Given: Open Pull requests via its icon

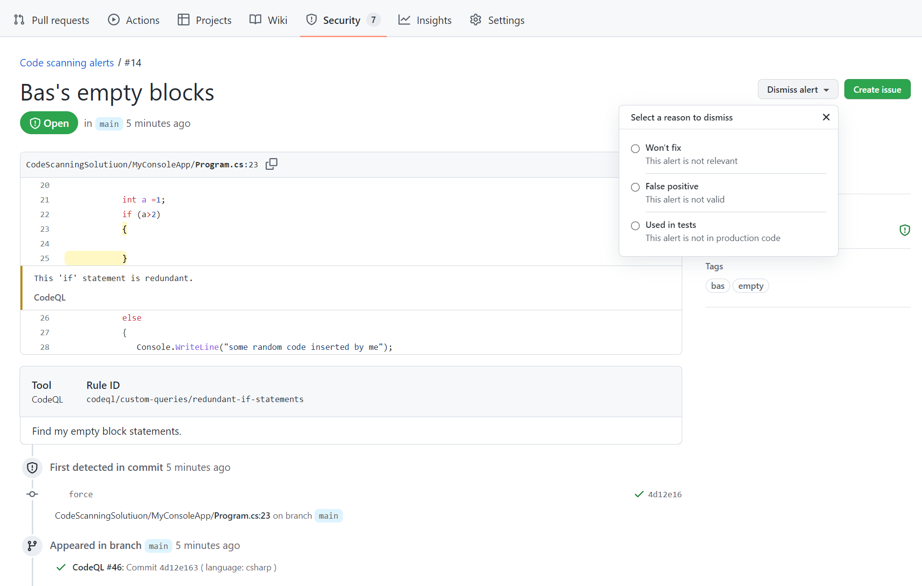Looking at the screenshot, I should coord(19,20).
